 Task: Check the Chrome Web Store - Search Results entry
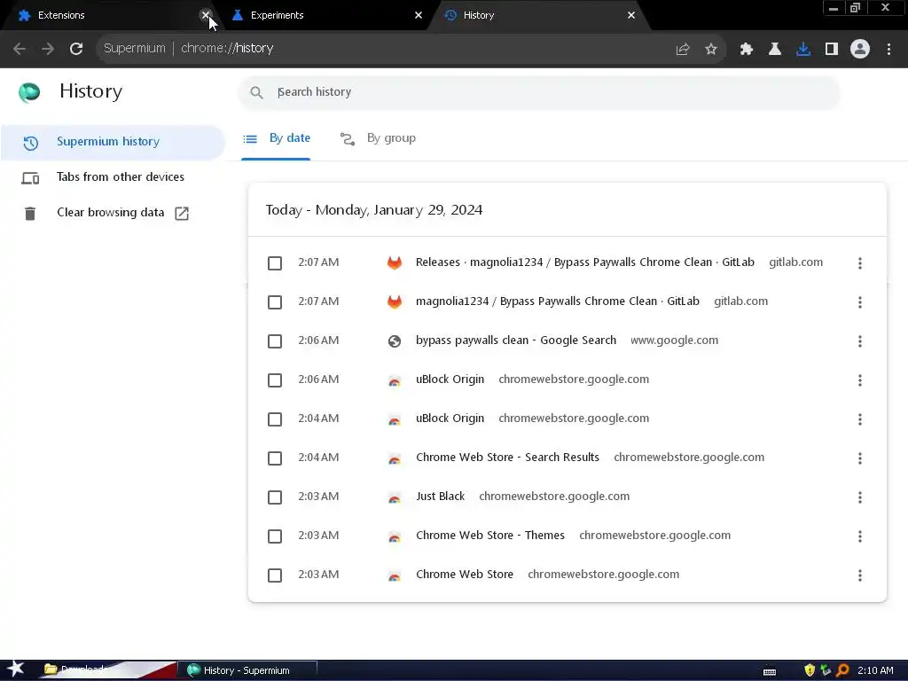pos(275,458)
